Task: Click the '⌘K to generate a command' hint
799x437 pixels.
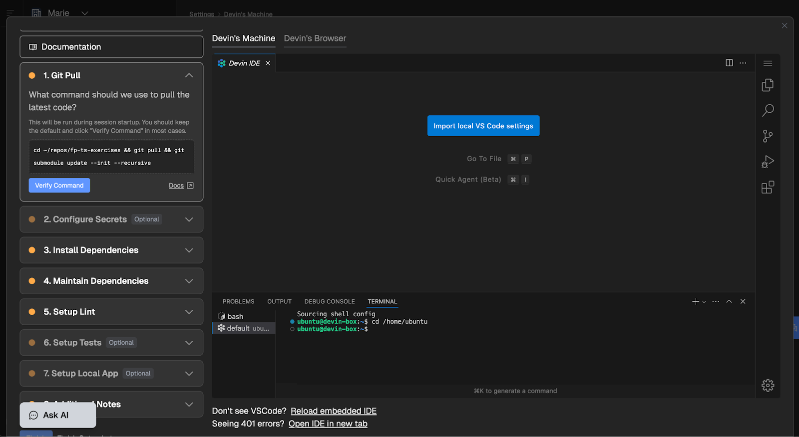Action: pos(515,391)
